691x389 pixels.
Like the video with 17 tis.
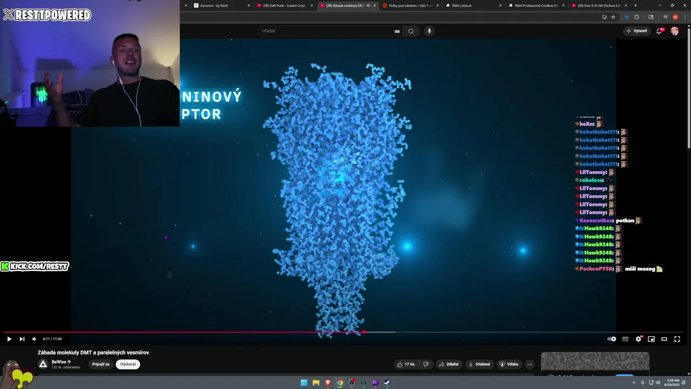[406, 364]
